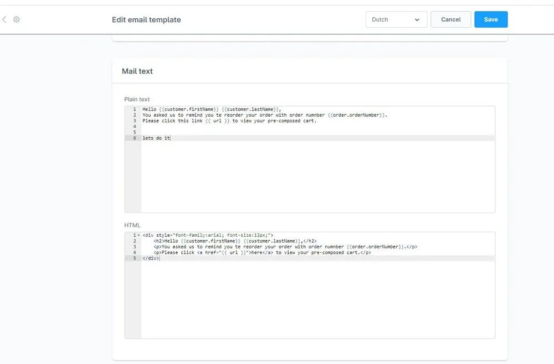Screen dimensions: 554x364
Task: Click the back arrow icon
Action: tap(4, 19)
